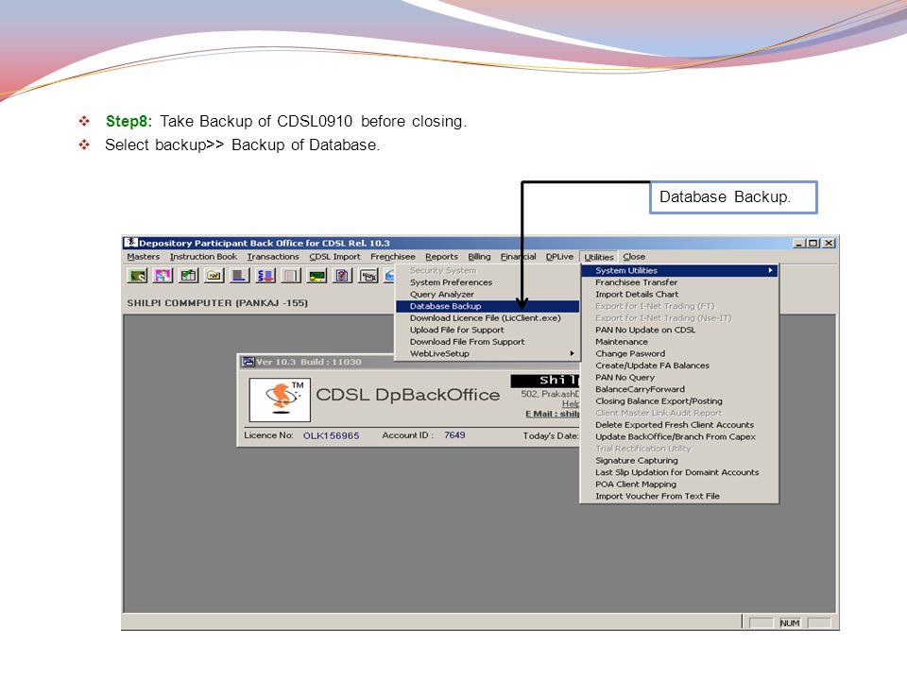Click licence number OLK156965

pyautogui.click(x=331, y=435)
